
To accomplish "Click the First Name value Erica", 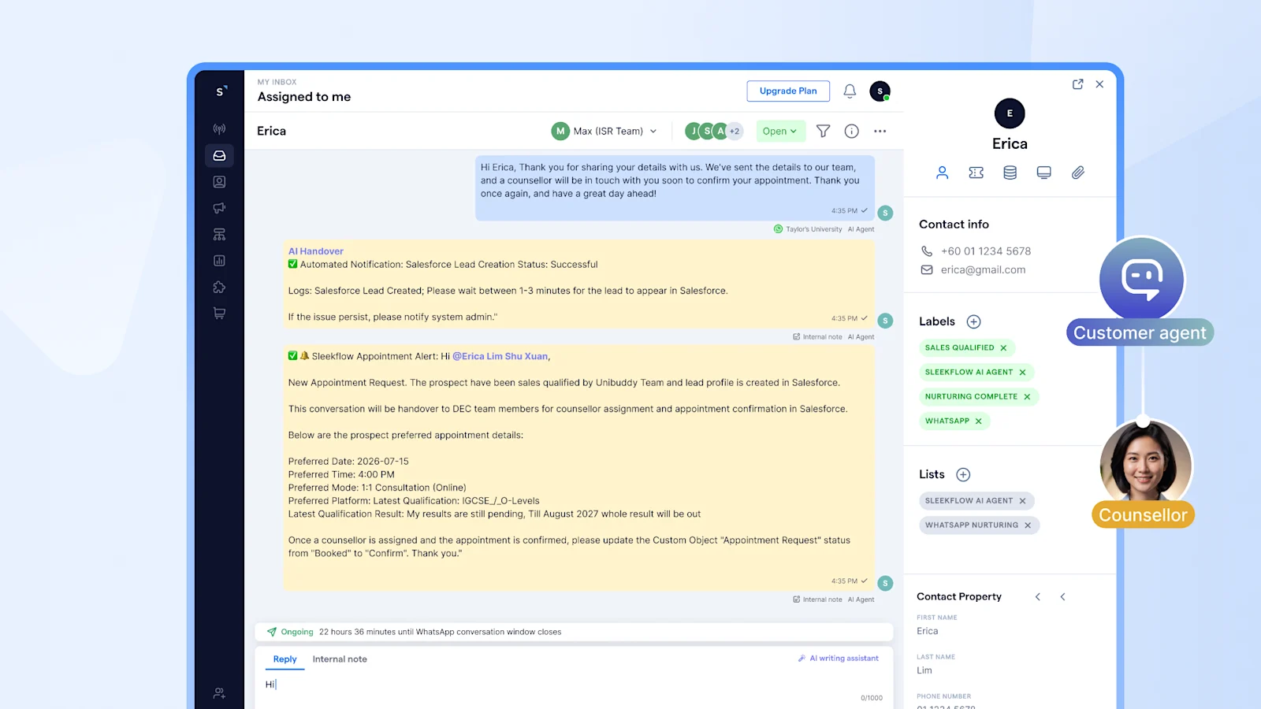I will click(x=928, y=631).
